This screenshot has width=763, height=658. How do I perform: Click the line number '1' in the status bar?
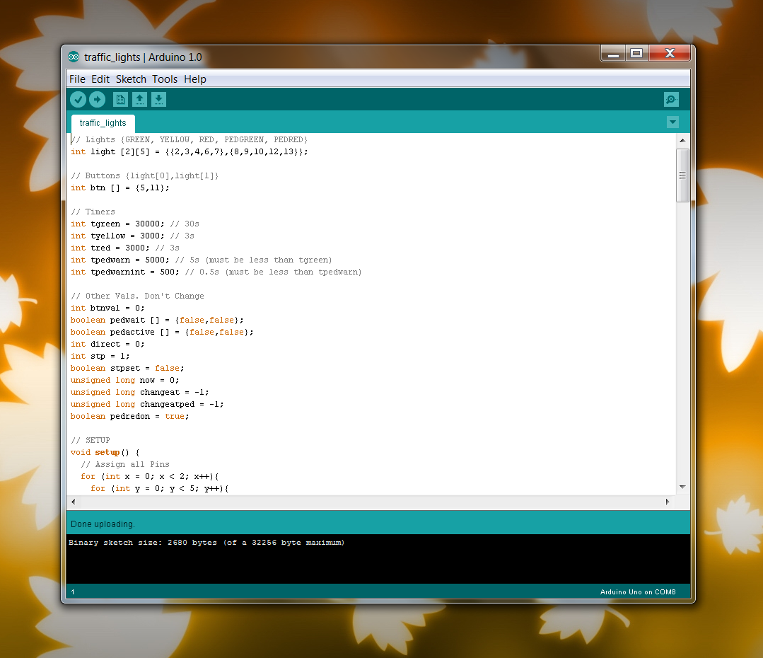(73, 591)
